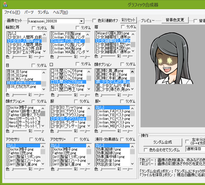Toggle the 色彩連動オフ checkbox
This screenshot has height=185, width=205.
pyautogui.click(x=94, y=21)
